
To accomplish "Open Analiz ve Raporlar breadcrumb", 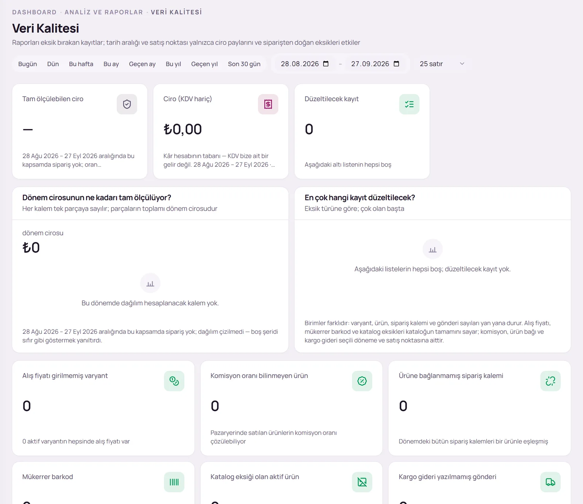I will pyautogui.click(x=104, y=12).
